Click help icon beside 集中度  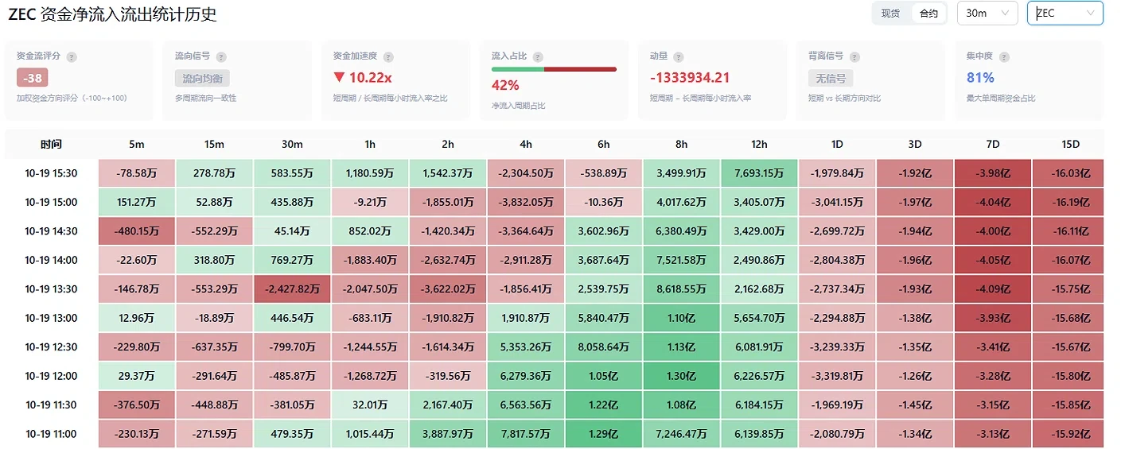point(1004,57)
